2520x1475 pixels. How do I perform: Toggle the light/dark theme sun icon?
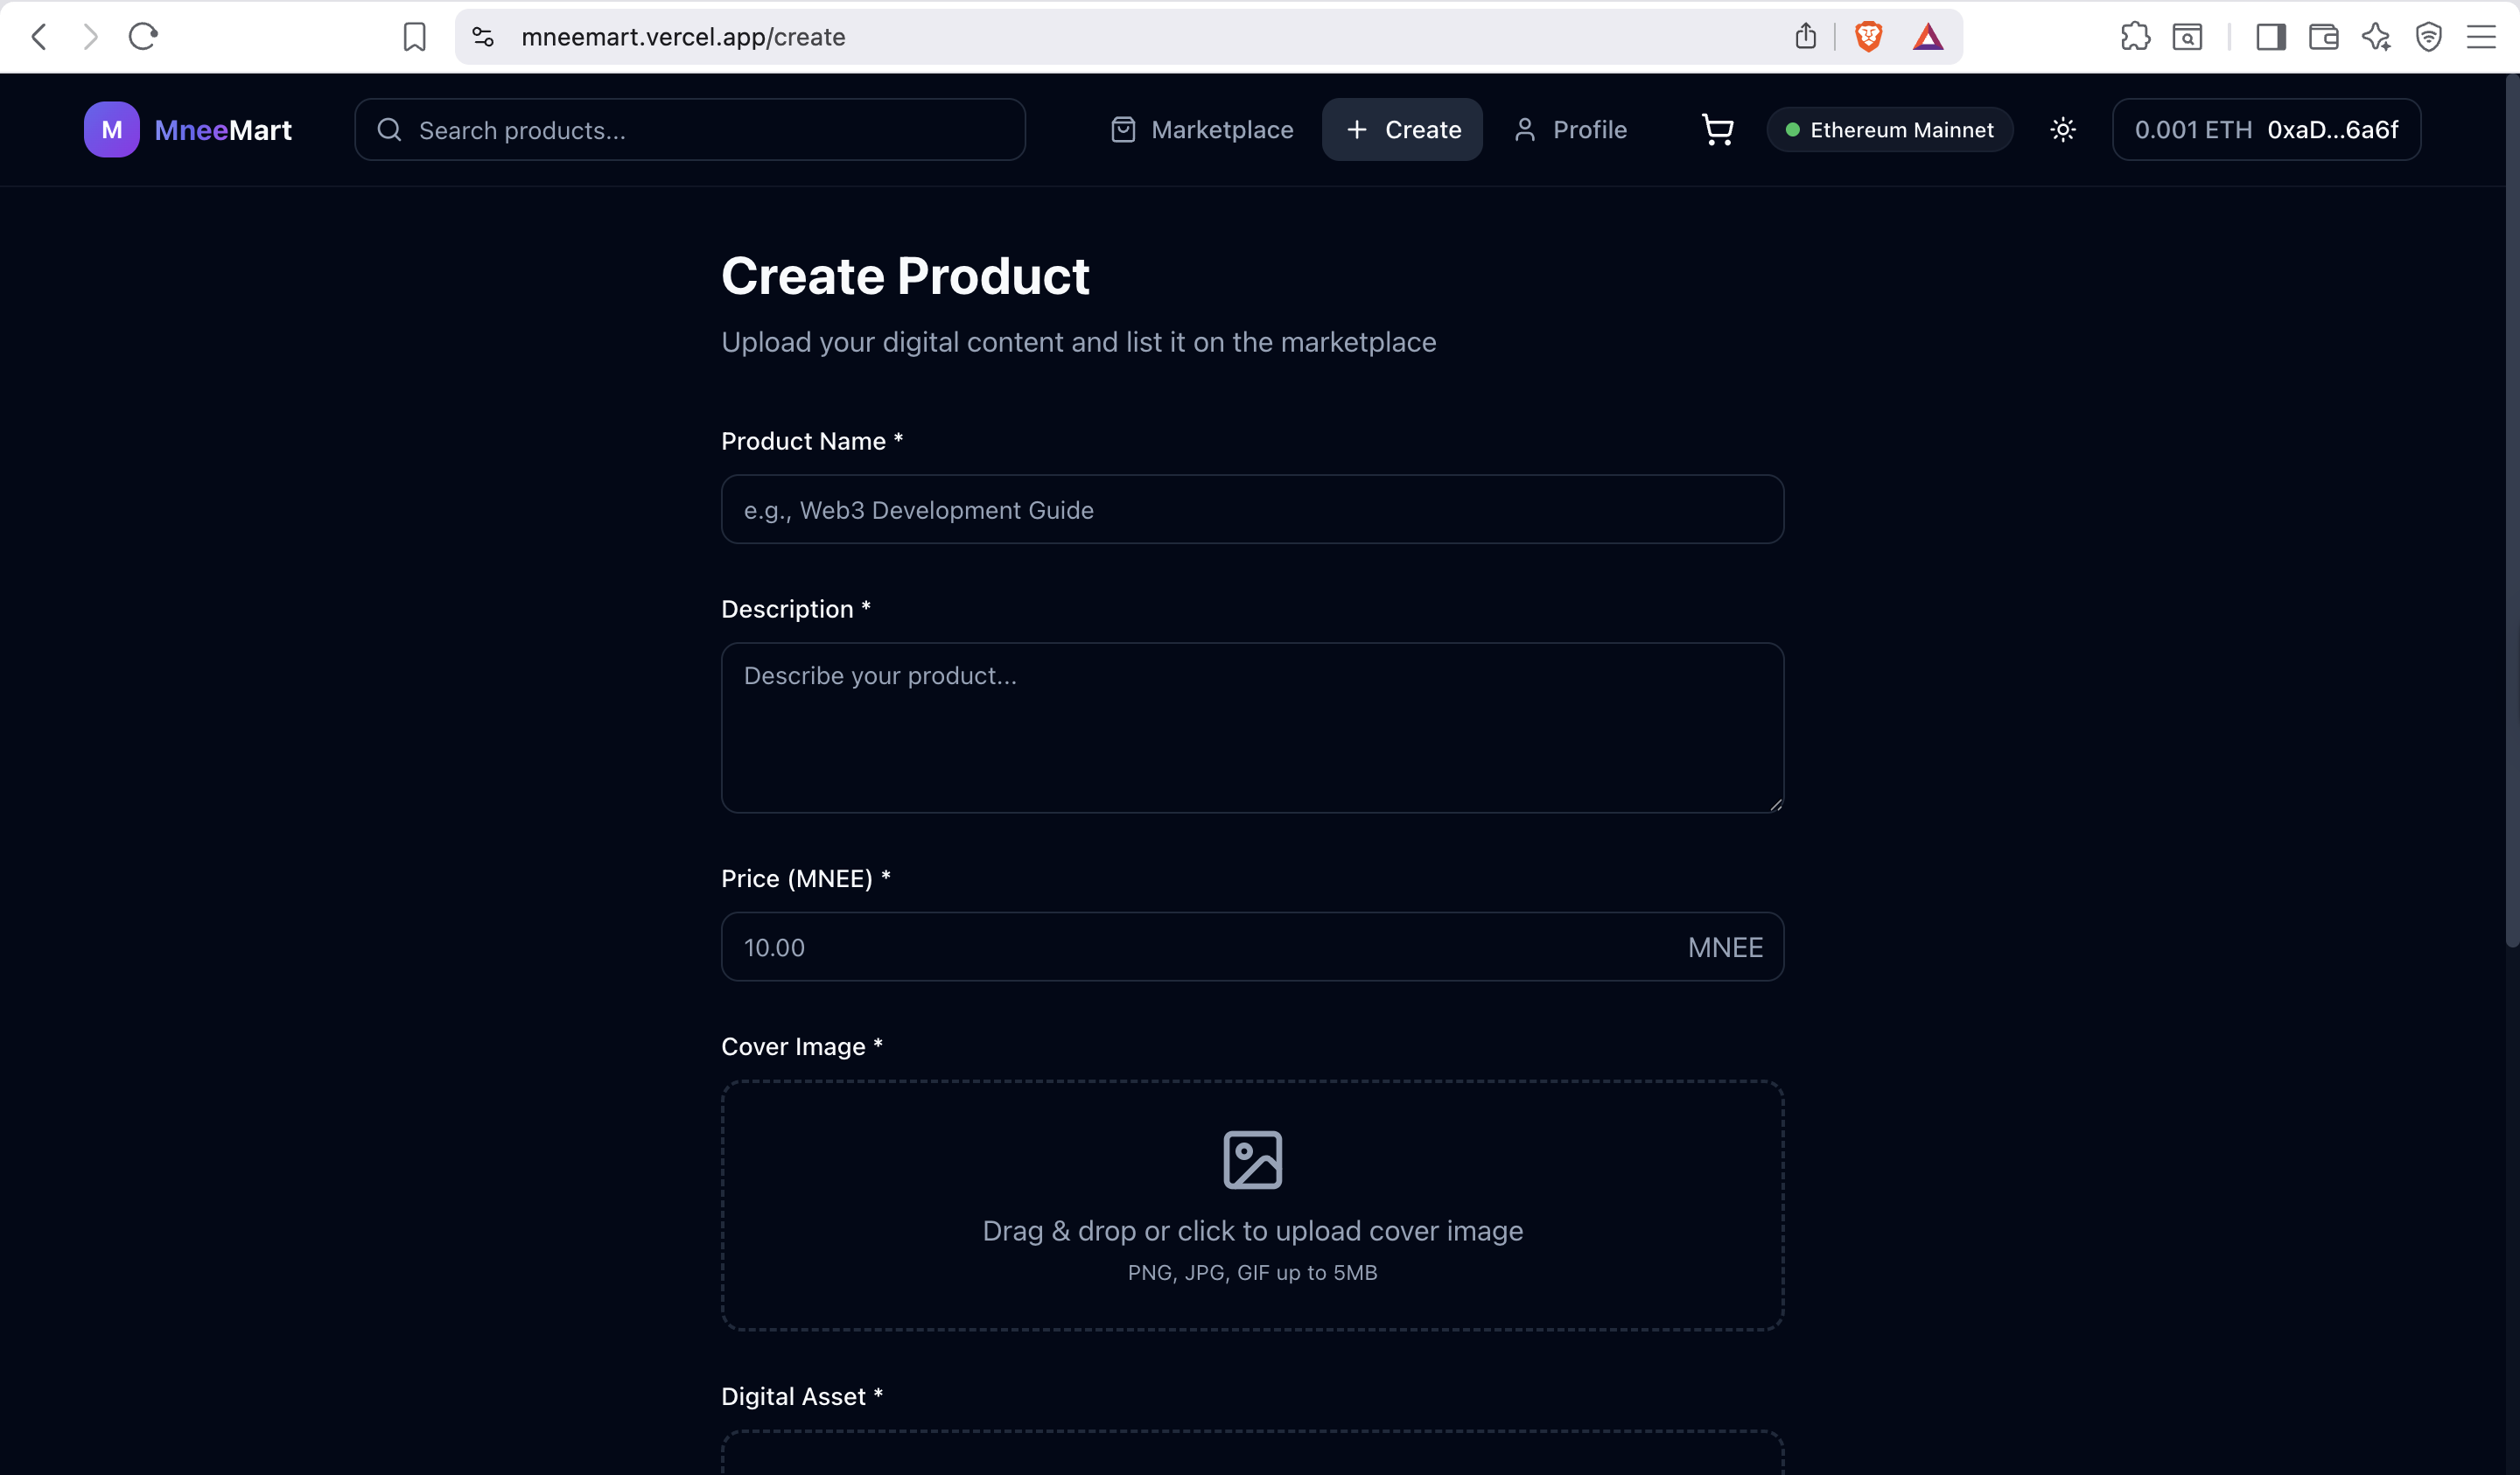(2062, 130)
